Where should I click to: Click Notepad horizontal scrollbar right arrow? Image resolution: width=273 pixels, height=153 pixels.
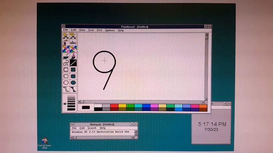tap(133, 137)
